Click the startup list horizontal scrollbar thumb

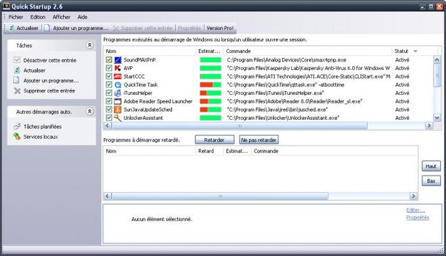pos(239,126)
